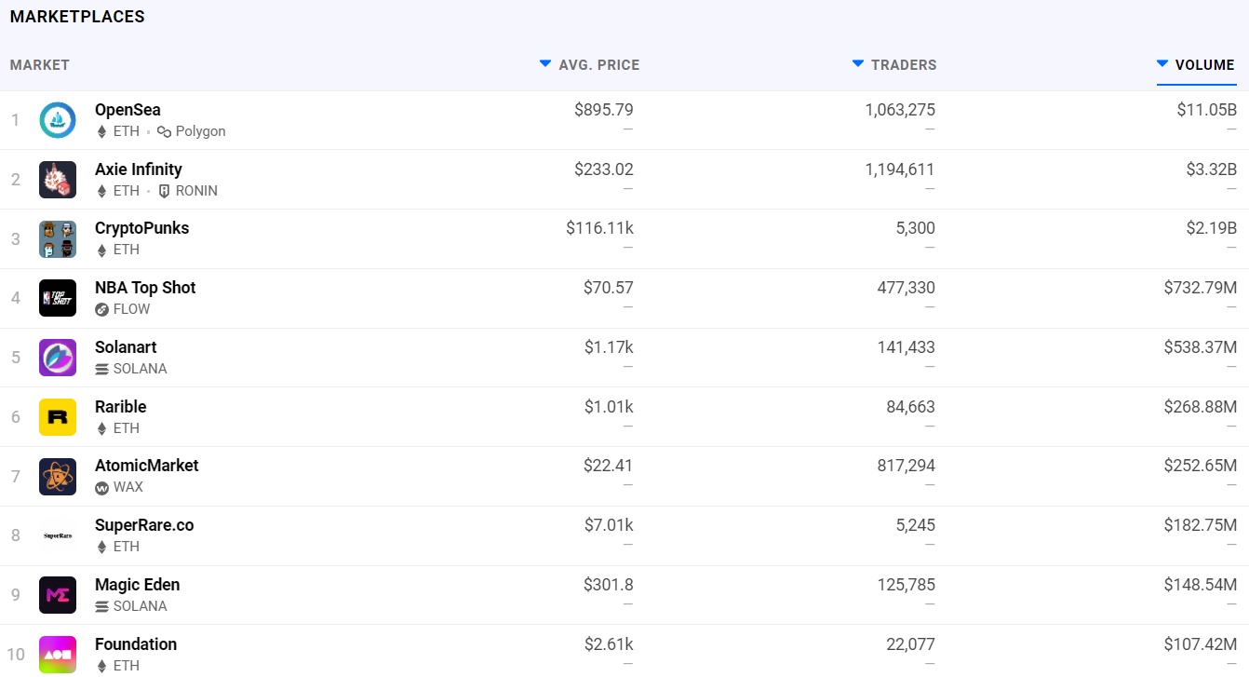Select the AVG. PRICE column header
The height and width of the screenshot is (677, 1249).
[599, 65]
